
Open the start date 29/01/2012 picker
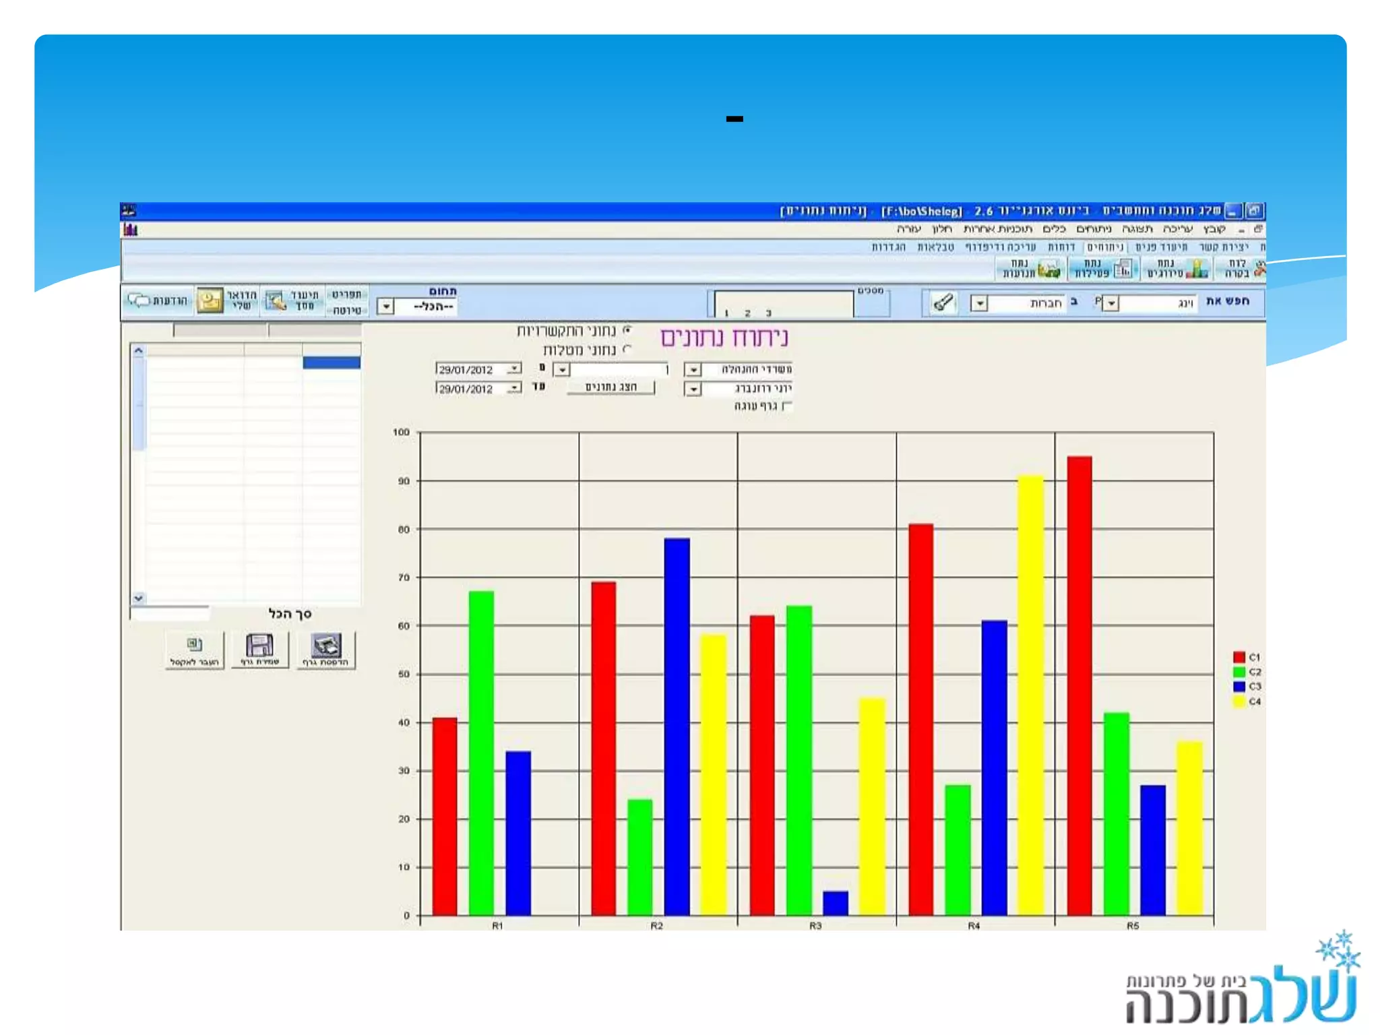514,369
